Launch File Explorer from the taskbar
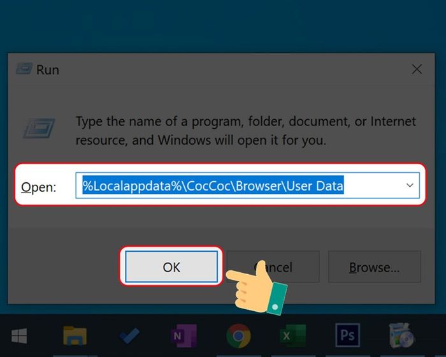This screenshot has height=357, width=446. coord(75,336)
